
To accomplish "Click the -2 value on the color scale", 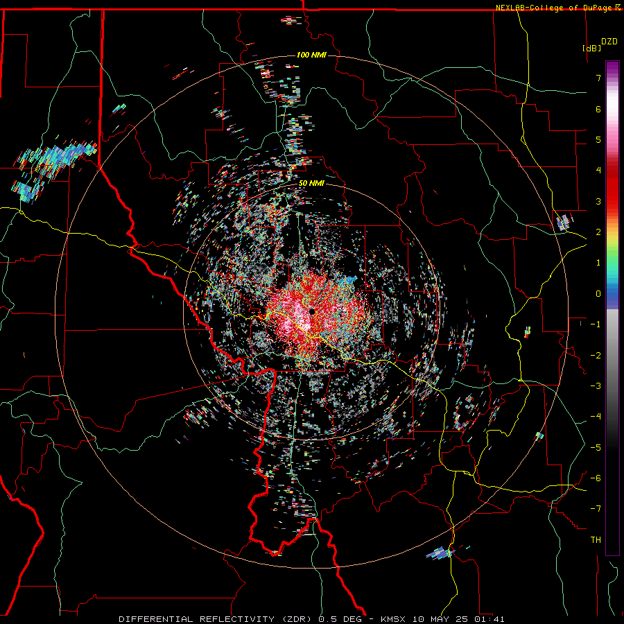I will tap(596, 356).
